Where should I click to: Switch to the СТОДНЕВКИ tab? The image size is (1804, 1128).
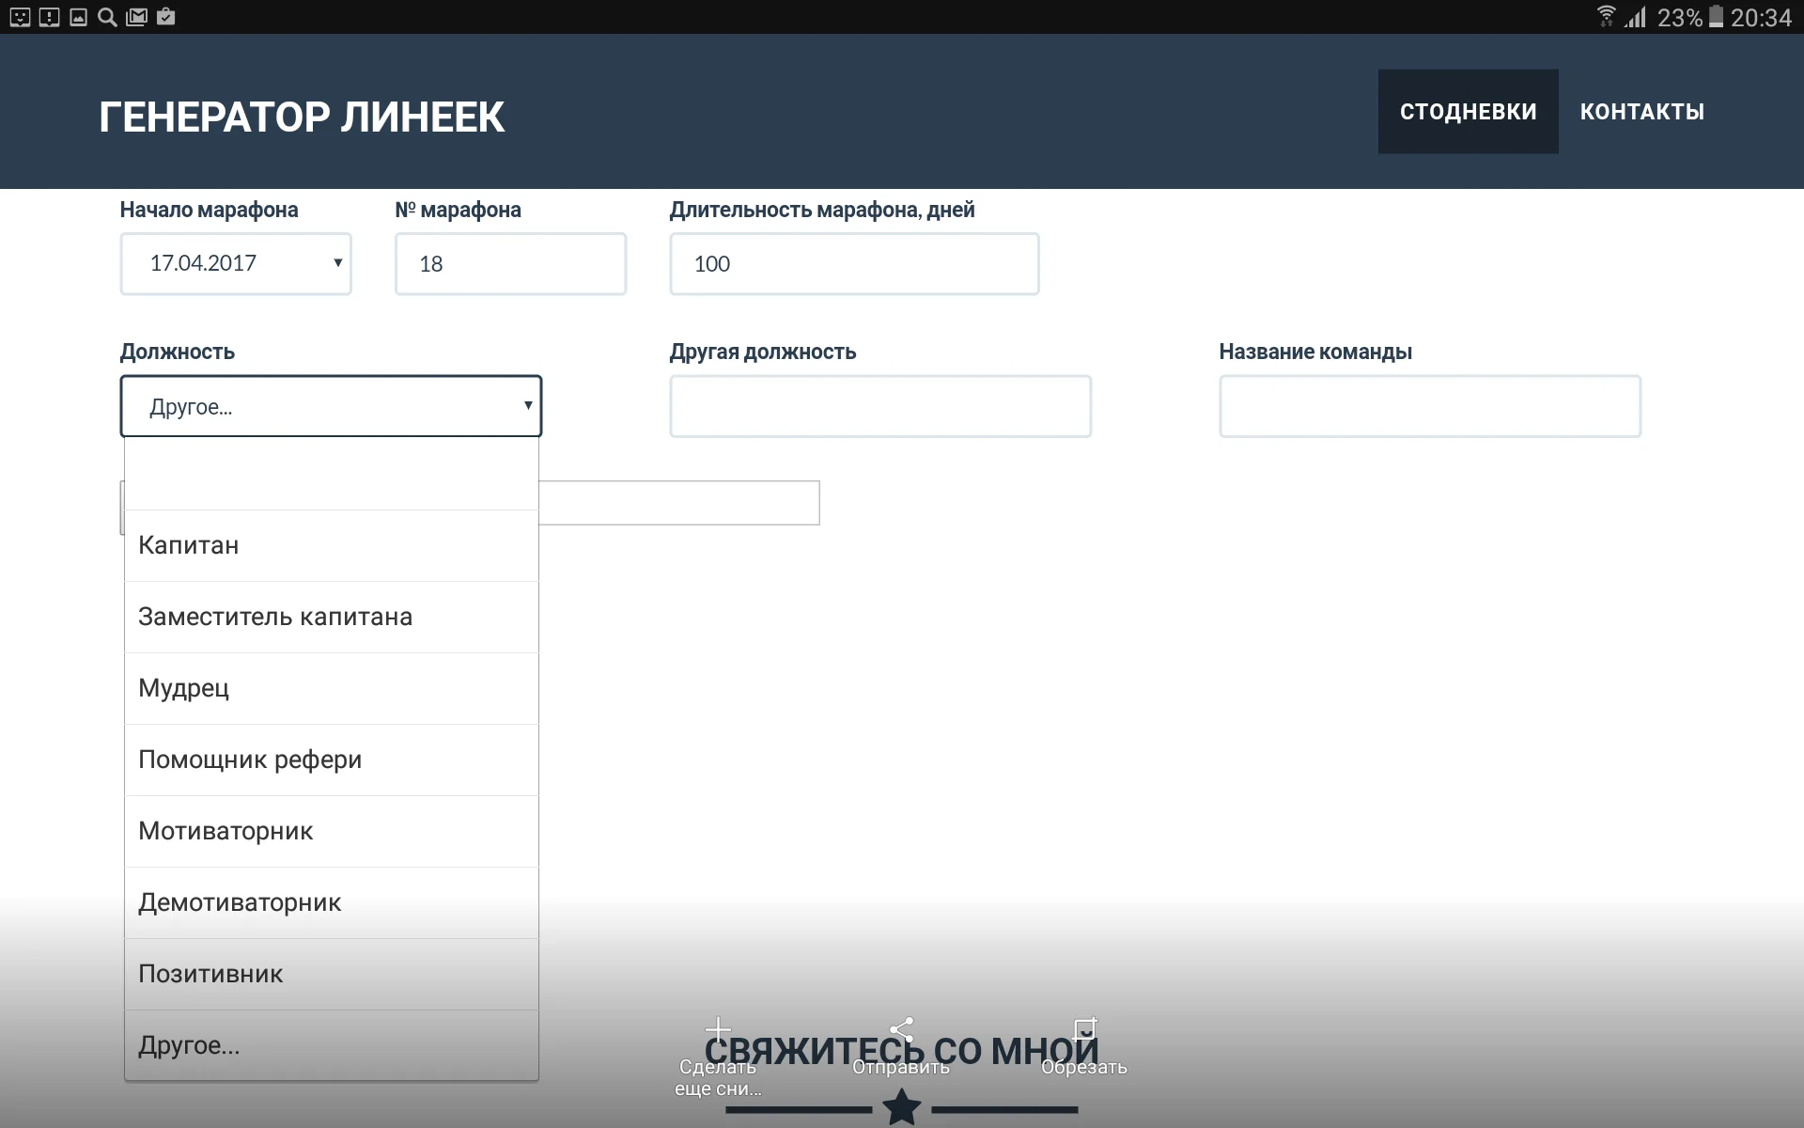coord(1467,111)
